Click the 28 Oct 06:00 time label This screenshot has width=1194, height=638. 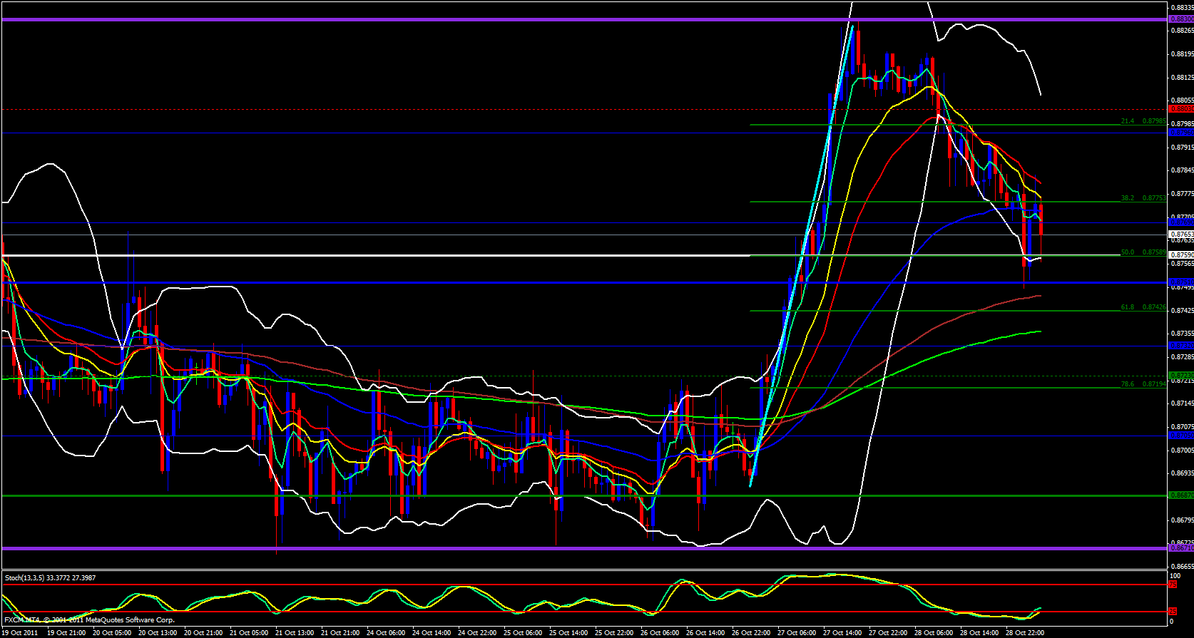934,632
